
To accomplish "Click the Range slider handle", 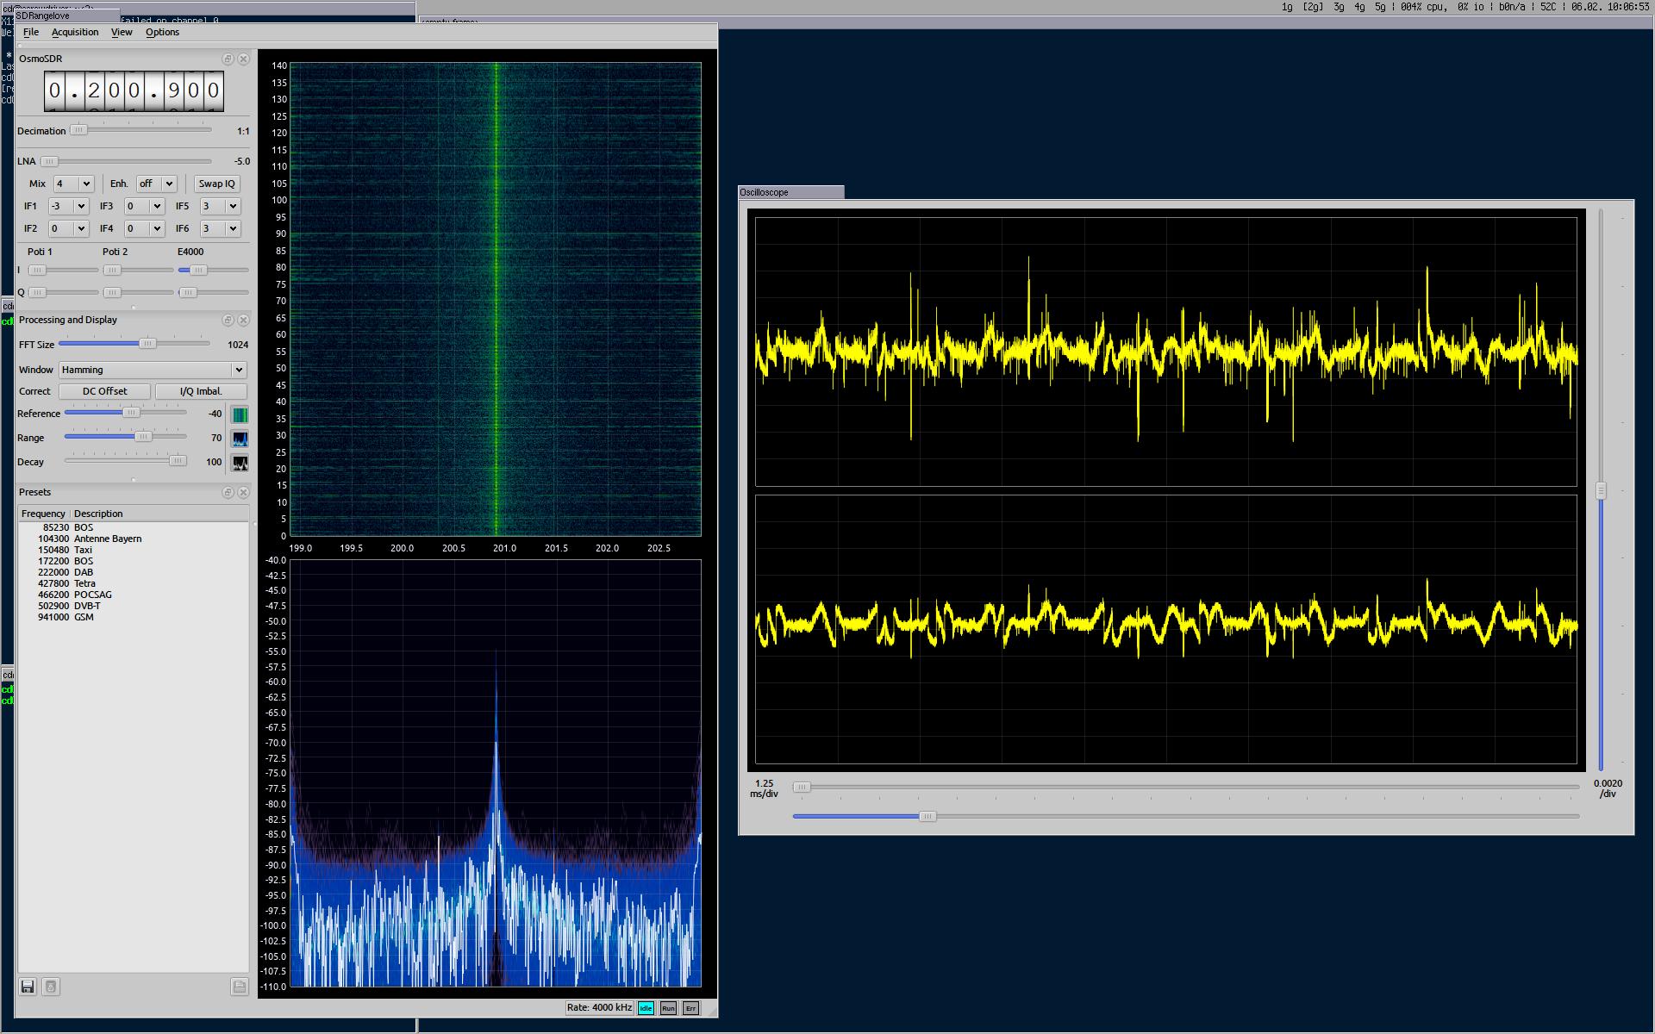I will point(143,437).
